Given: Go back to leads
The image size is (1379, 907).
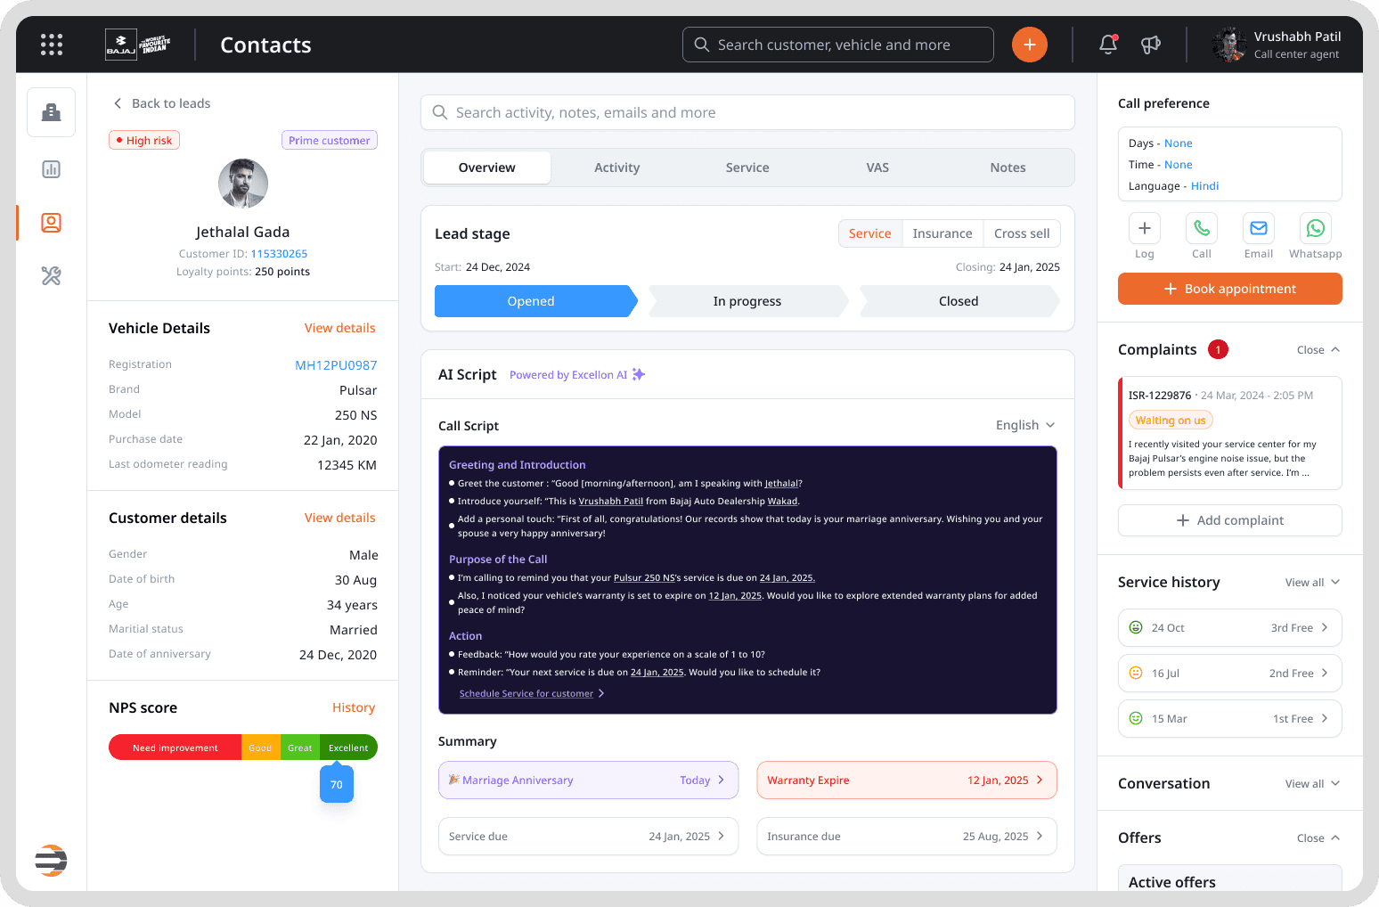Looking at the screenshot, I should 162,103.
